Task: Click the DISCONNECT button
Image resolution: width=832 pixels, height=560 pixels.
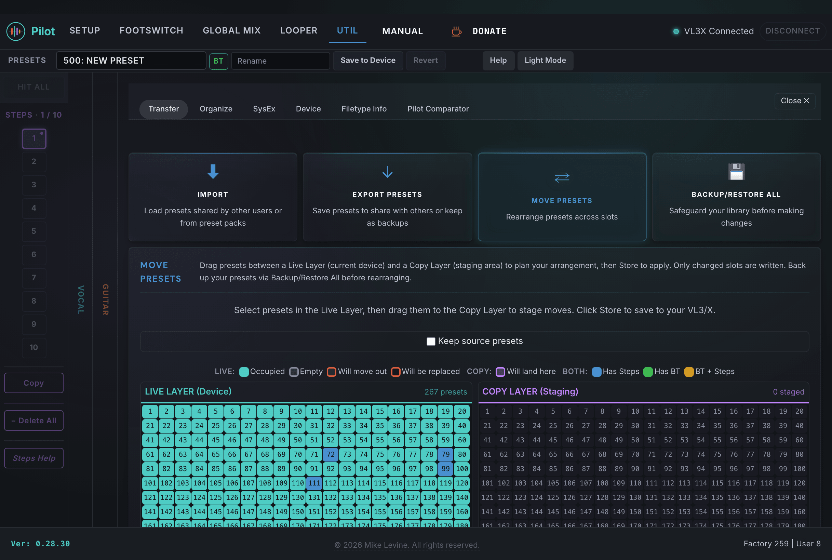Action: click(x=792, y=31)
